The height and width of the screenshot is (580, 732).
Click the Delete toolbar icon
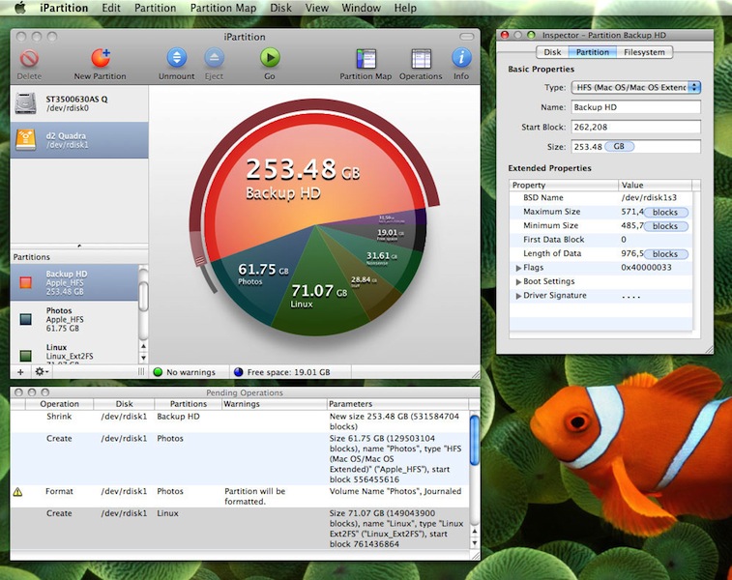pos(29,59)
